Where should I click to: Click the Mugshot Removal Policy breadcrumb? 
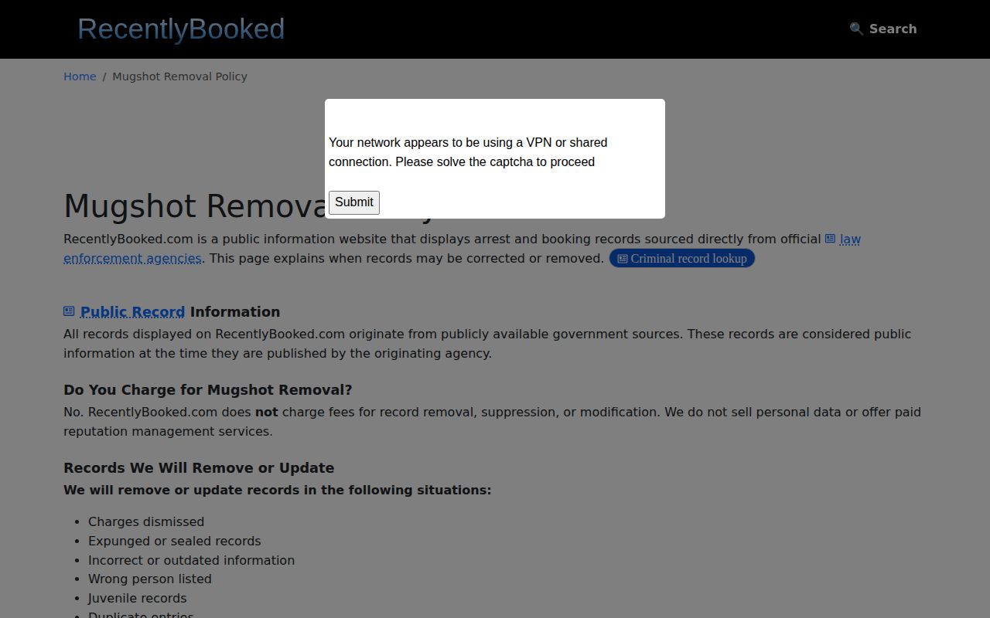click(179, 76)
